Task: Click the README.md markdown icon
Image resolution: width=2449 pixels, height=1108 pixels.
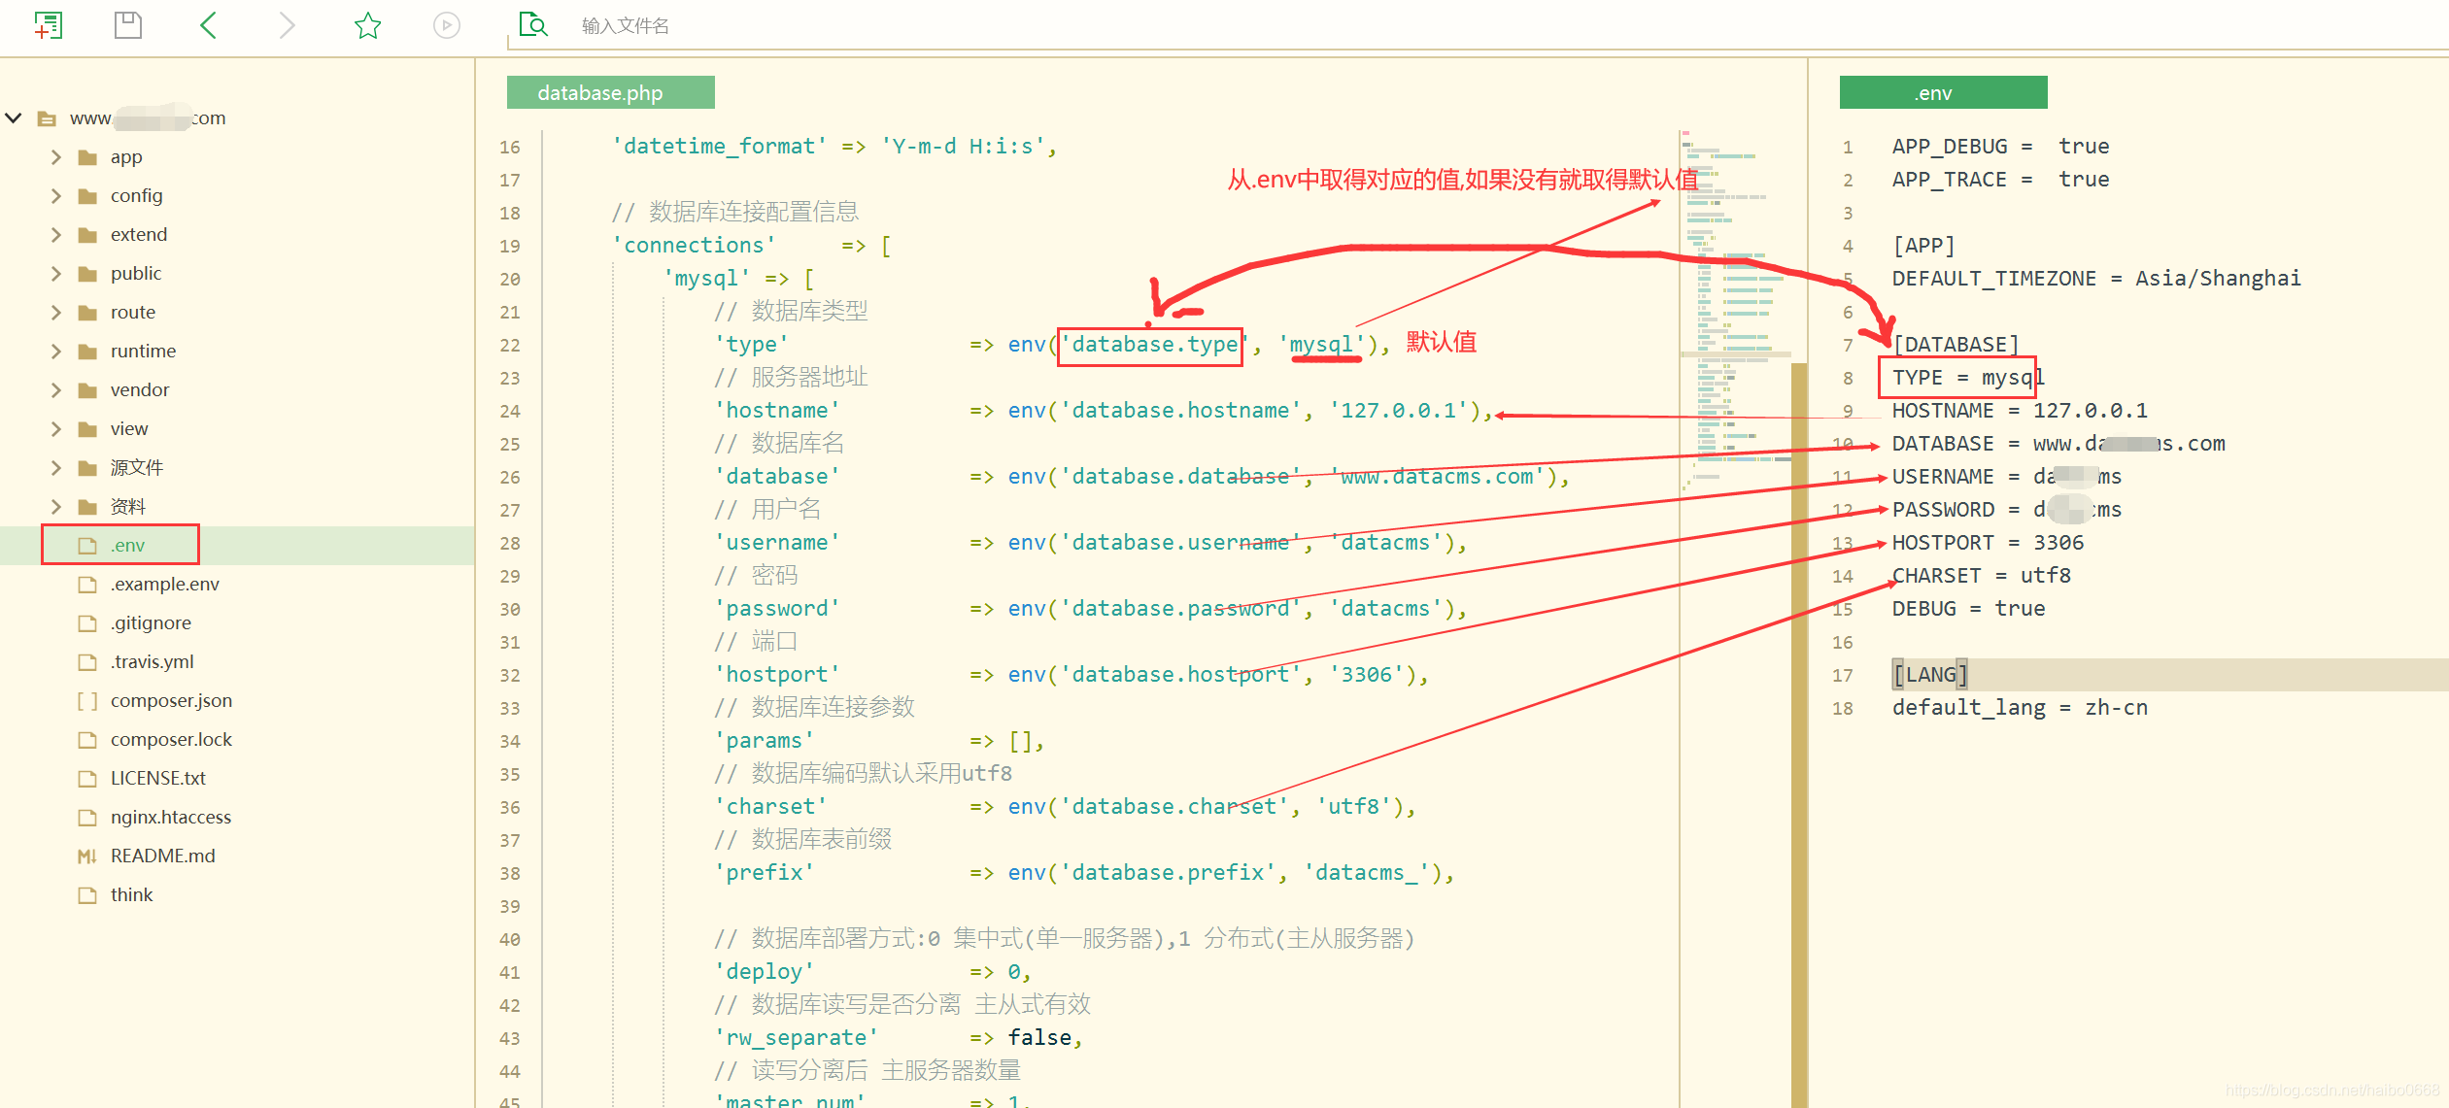Action: coord(86,856)
